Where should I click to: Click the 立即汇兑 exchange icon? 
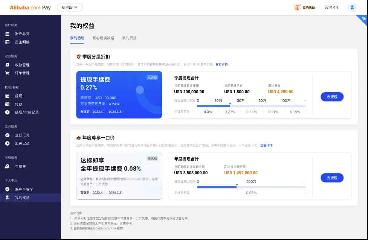[x=8, y=135]
